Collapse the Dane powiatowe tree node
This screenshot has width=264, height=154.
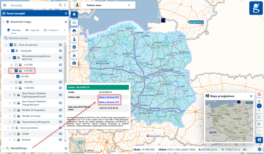[x=8, y=128]
